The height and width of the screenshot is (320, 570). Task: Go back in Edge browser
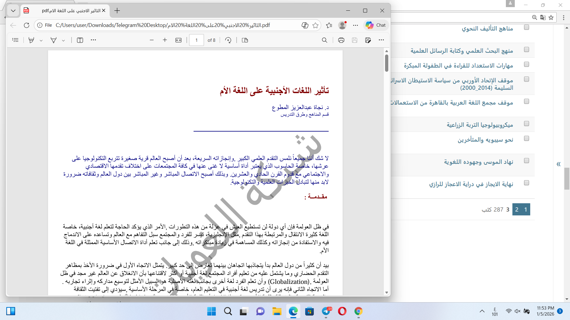13,25
